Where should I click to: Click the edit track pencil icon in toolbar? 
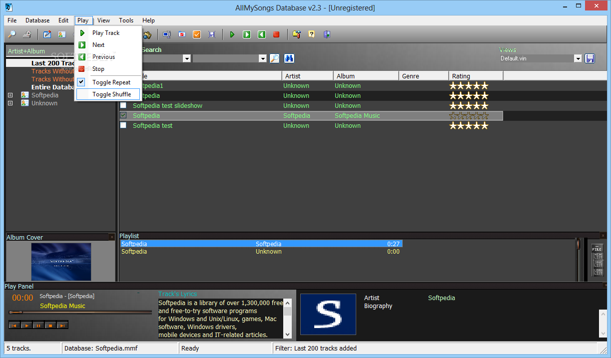tap(47, 34)
